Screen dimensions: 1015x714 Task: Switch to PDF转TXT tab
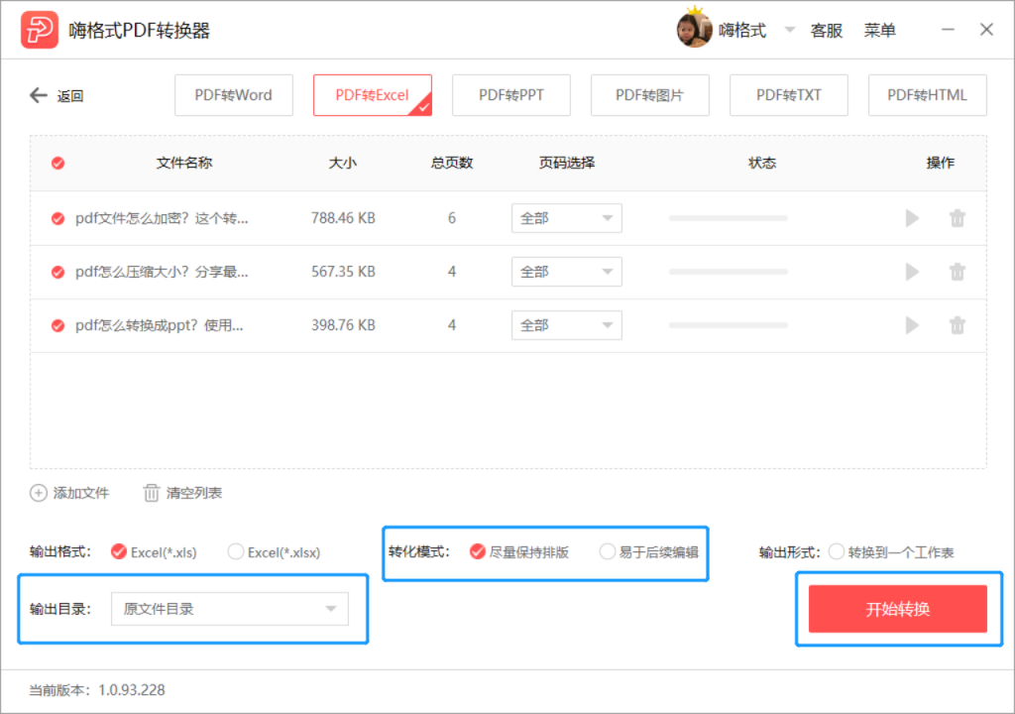[788, 95]
